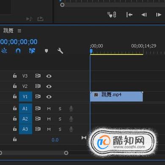Viewport: 165px width, 165px height.
Task: Click the 00;00;00;00 playhead timecode field
Action: 19,42
